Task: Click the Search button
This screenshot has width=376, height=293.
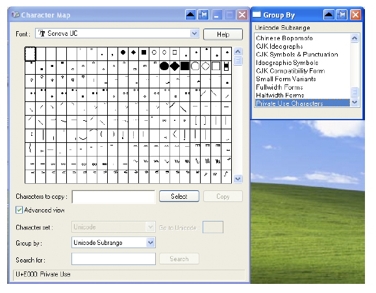Action: pos(179,259)
